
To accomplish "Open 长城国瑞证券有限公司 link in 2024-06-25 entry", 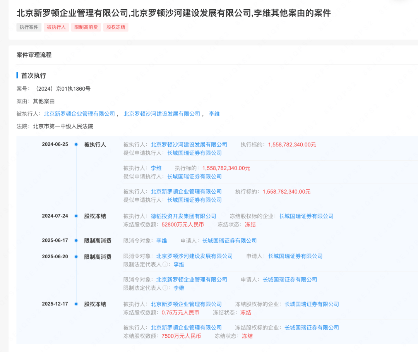I will [x=195, y=153].
